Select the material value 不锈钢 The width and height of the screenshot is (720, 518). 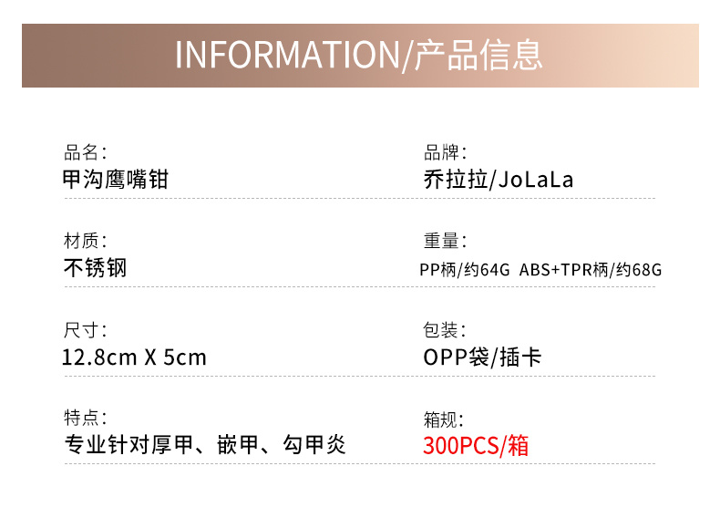[x=95, y=268]
